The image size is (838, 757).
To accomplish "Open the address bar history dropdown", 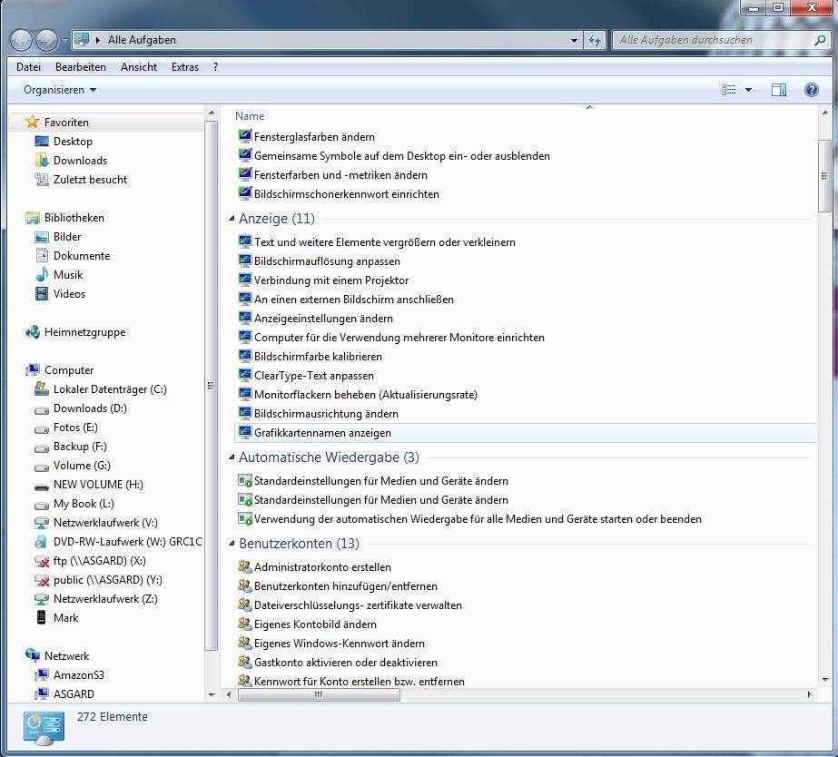I will [x=574, y=40].
